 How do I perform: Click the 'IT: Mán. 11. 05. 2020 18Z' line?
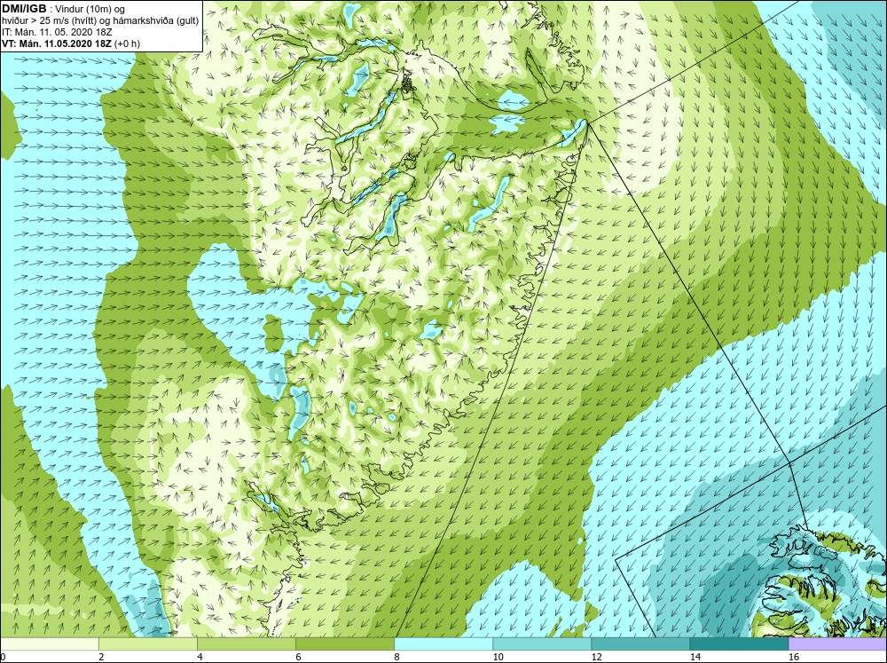[x=57, y=32]
